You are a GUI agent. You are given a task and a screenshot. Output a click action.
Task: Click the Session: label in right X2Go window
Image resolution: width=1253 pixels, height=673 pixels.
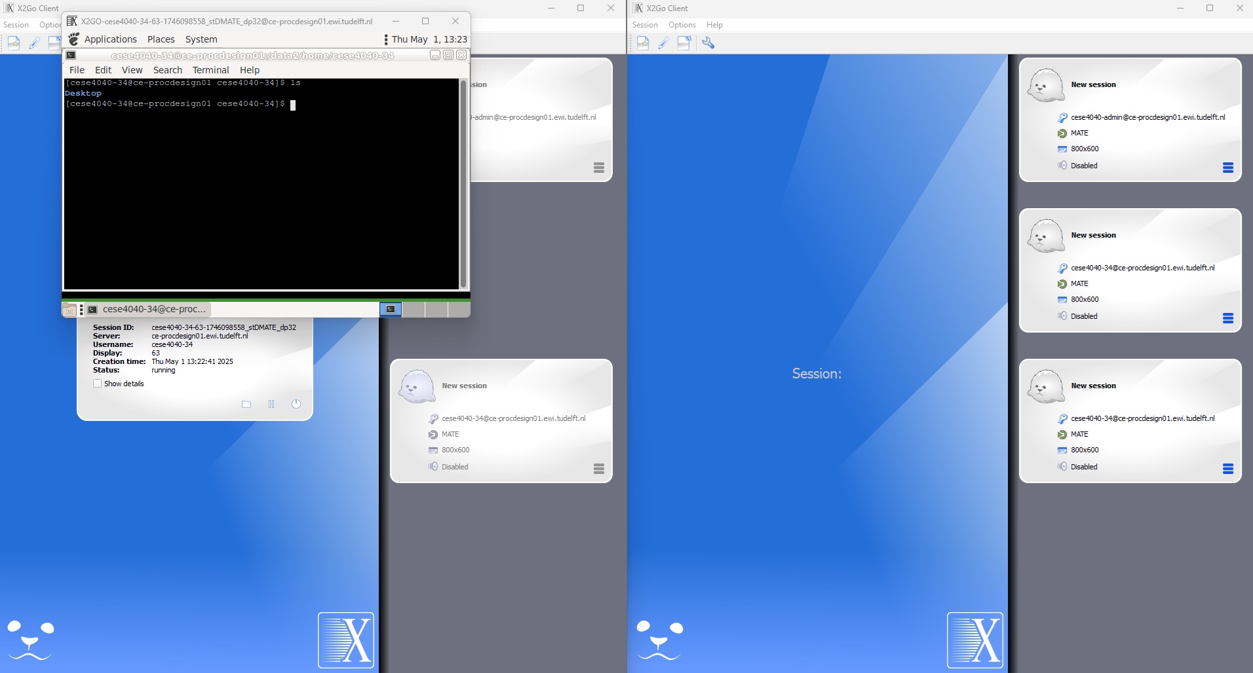[817, 374]
